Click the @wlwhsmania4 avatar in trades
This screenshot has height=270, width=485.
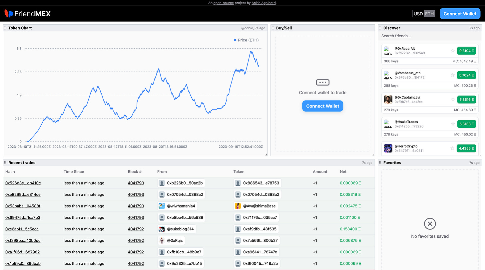(x=162, y=206)
